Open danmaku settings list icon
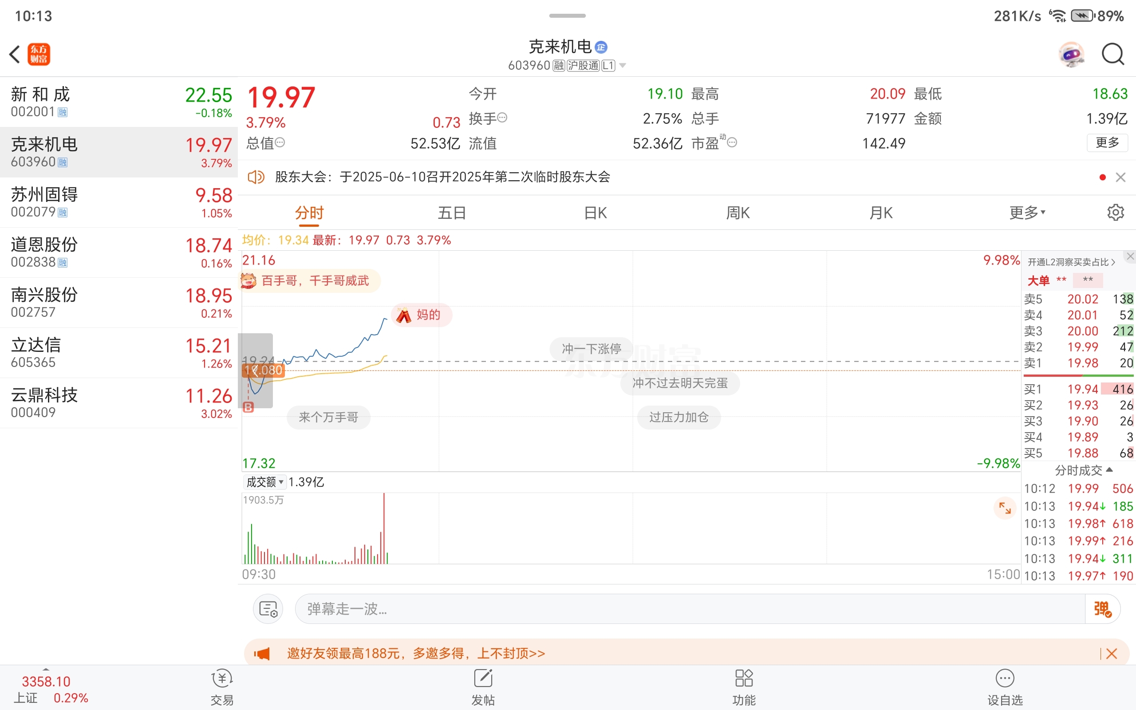This screenshot has width=1136, height=710. (268, 609)
